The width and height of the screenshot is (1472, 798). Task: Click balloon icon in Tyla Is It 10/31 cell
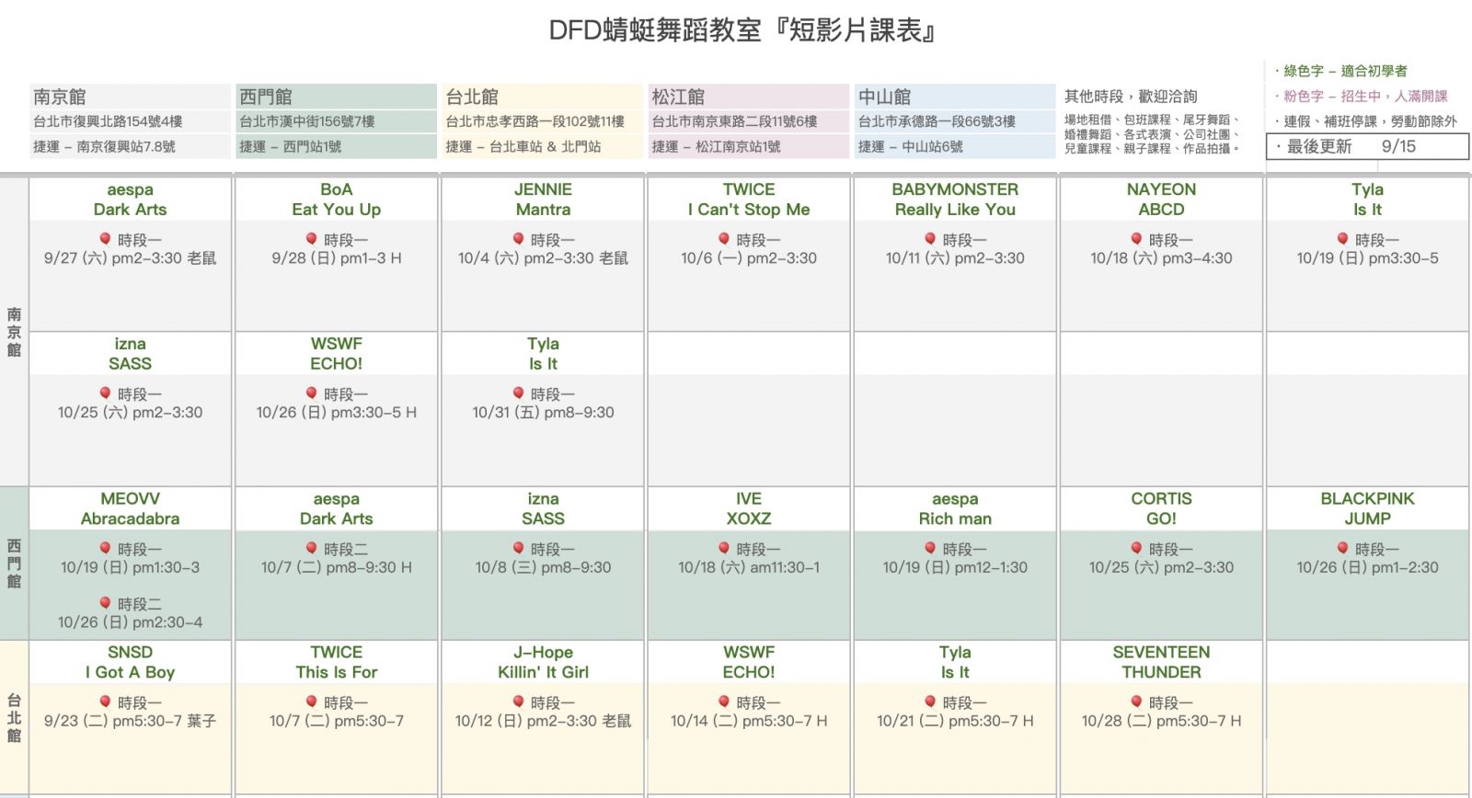click(x=518, y=393)
